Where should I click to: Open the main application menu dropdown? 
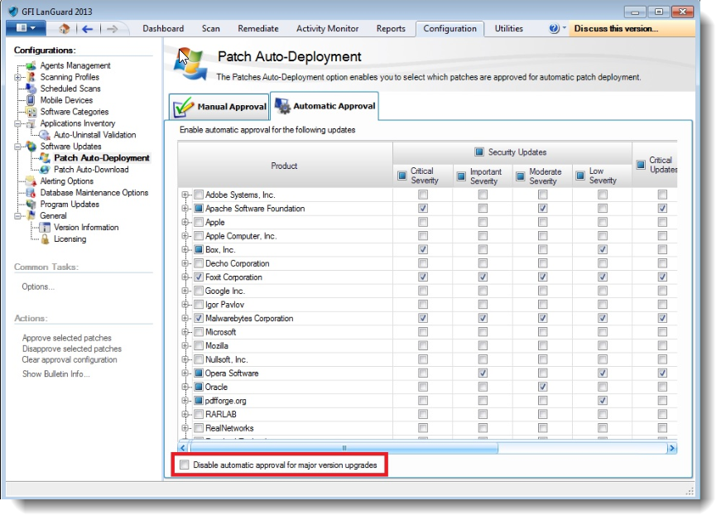pos(26,29)
